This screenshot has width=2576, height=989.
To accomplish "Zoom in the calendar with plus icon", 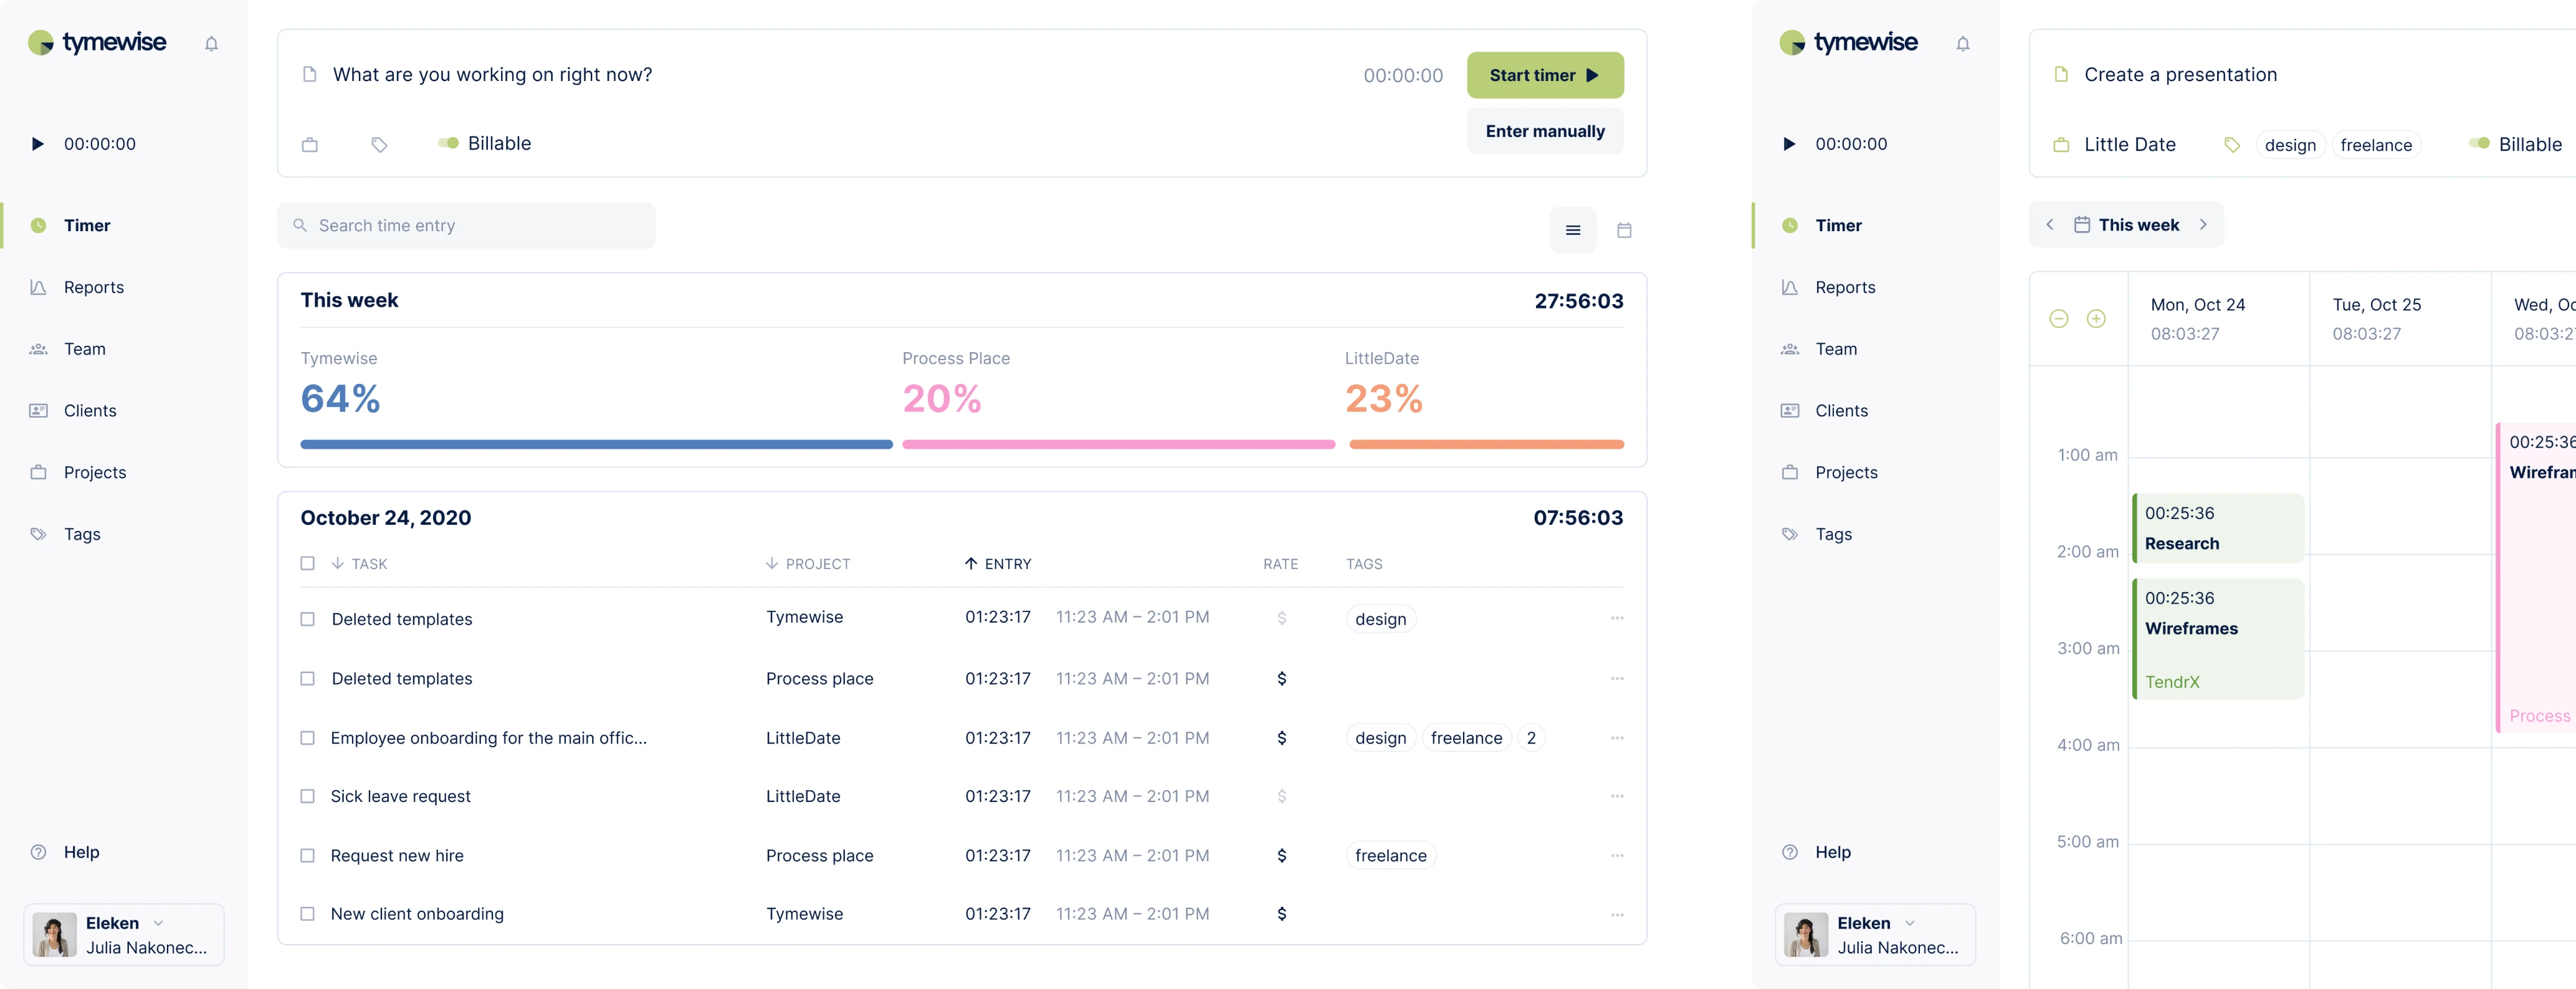I will (2096, 319).
